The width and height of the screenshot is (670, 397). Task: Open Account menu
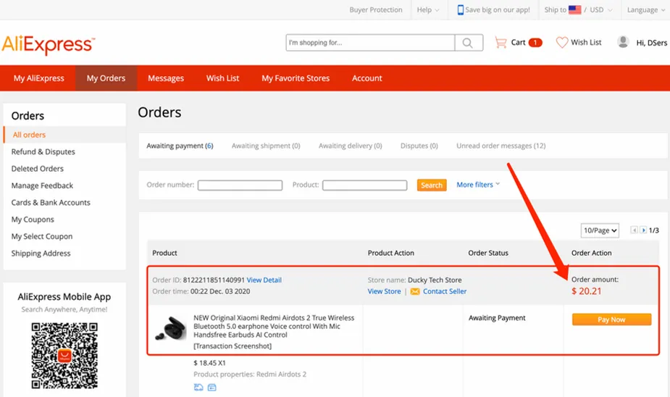coord(367,78)
